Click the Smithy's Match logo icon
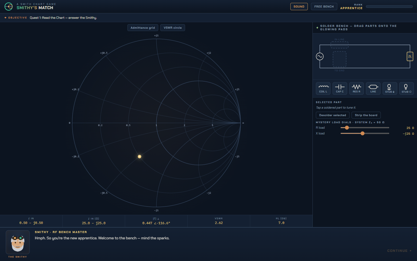Screen dimensions: 417x261 9,7
